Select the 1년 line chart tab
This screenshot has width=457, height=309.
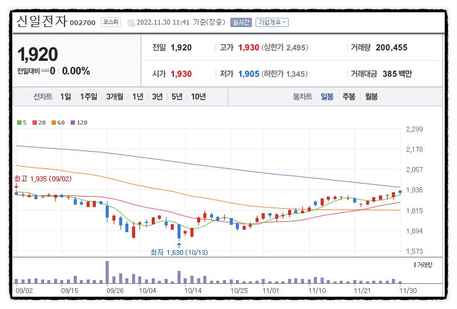coord(138,96)
